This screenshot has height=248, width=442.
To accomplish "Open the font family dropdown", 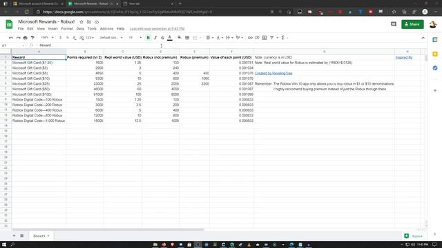I will coord(111,38).
